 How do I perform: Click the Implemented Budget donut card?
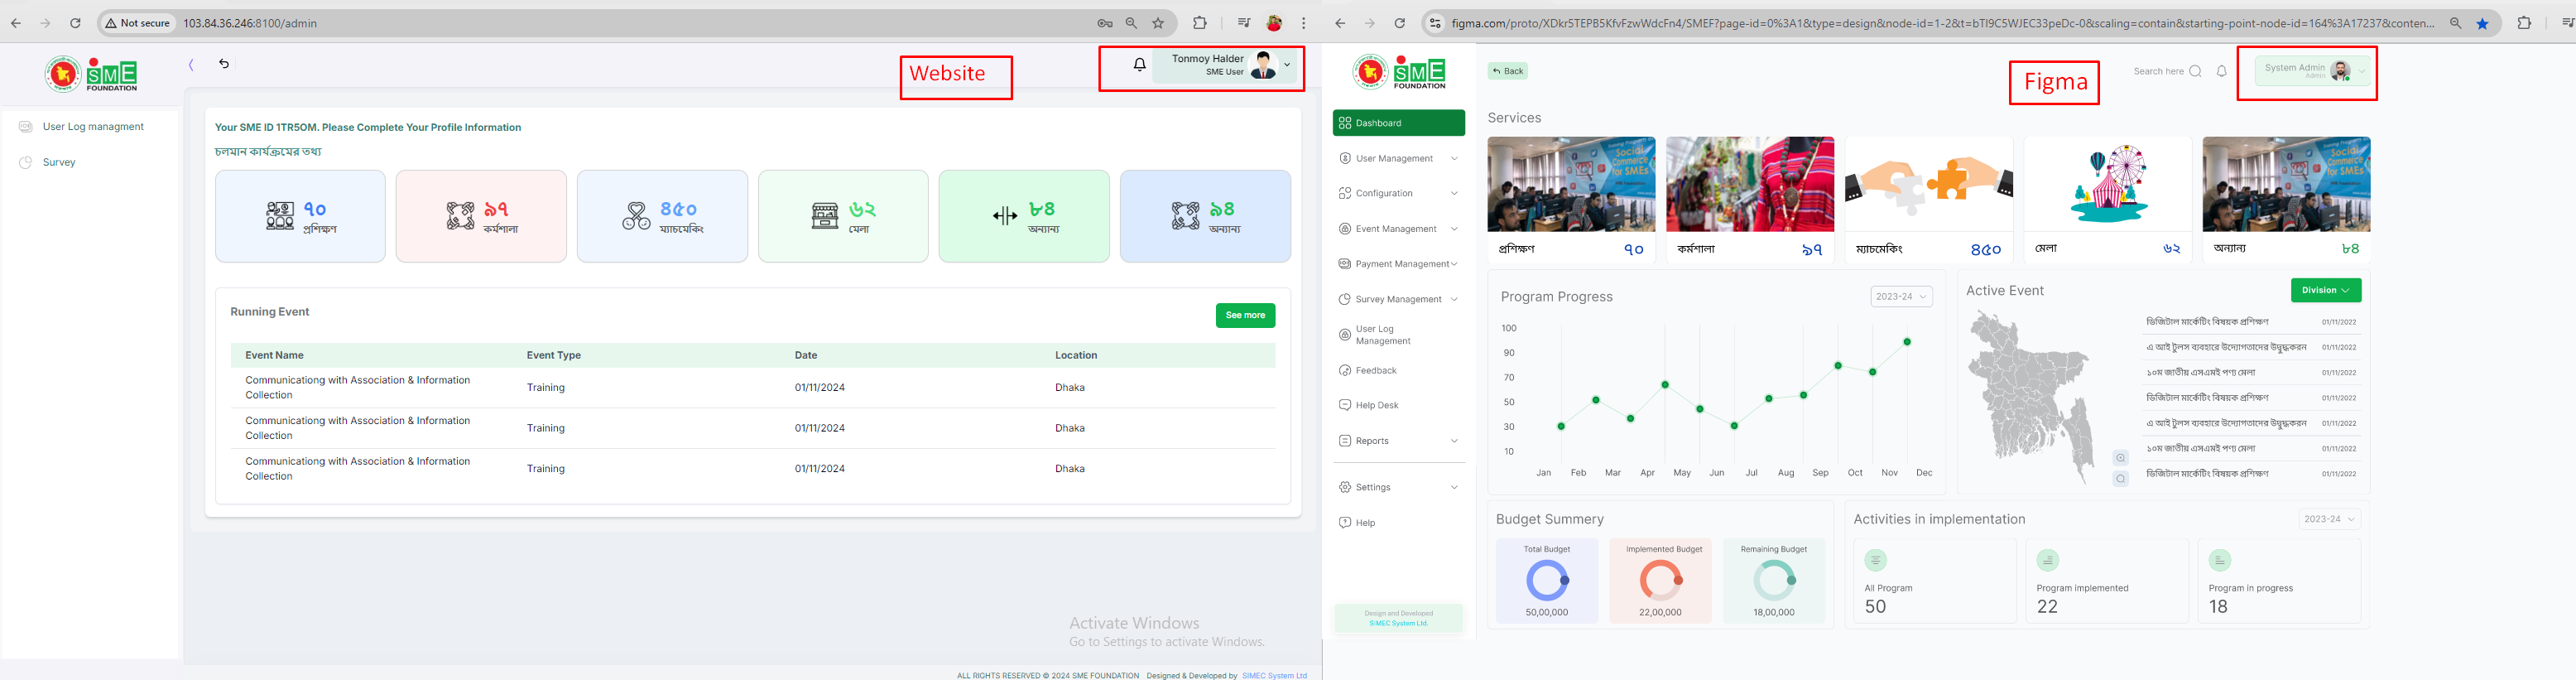point(1660,581)
